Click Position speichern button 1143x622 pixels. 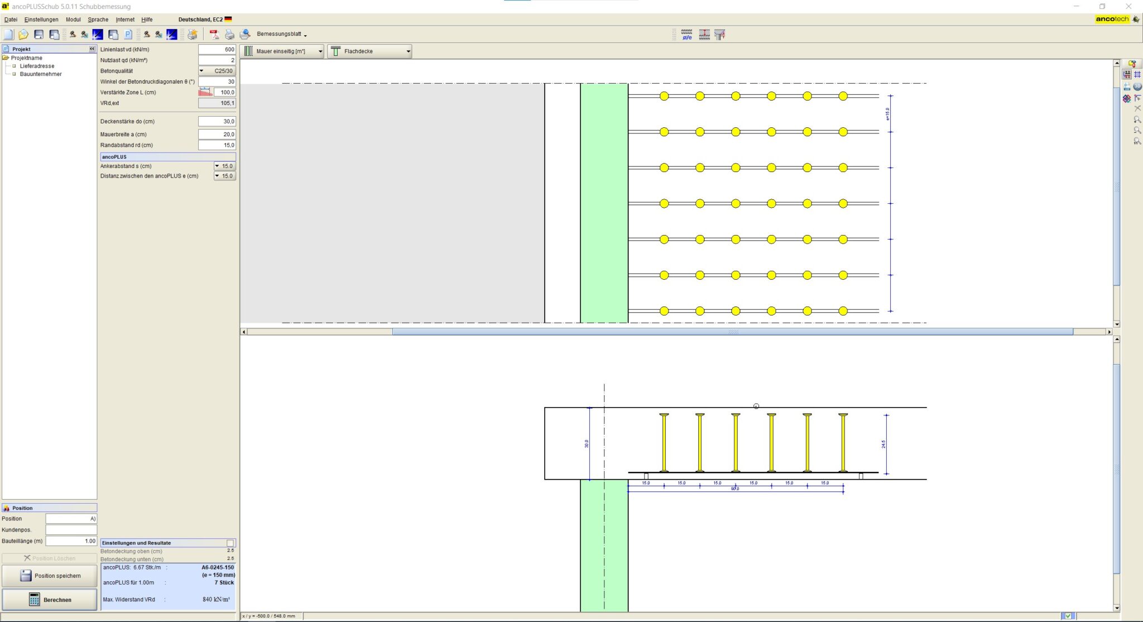50,576
